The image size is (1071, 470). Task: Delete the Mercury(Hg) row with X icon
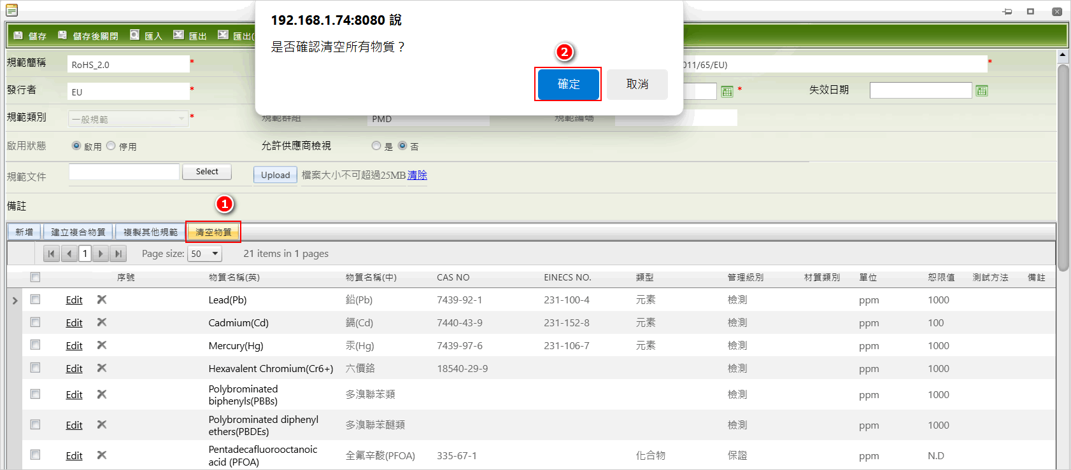click(x=102, y=345)
